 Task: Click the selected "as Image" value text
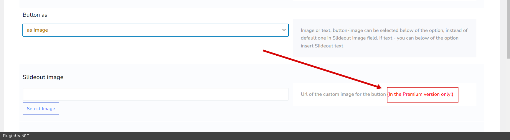point(37,30)
